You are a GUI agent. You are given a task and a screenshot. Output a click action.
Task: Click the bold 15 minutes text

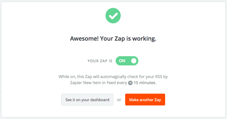pos(145,83)
